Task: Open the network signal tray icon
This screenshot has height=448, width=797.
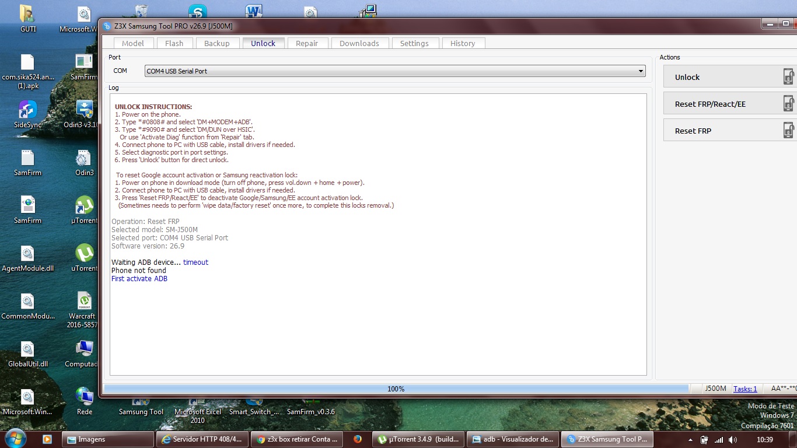Action: tap(719, 440)
